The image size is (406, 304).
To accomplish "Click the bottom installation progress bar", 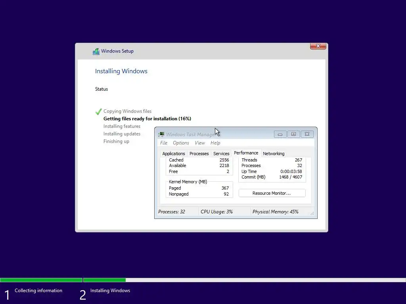I will point(203,280).
